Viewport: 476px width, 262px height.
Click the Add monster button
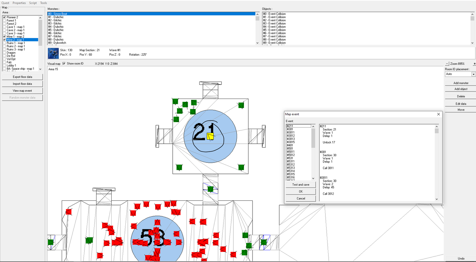point(461,83)
